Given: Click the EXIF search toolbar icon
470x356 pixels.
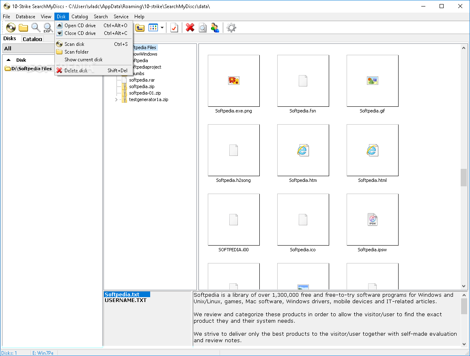Looking at the screenshot, I should [48, 28].
